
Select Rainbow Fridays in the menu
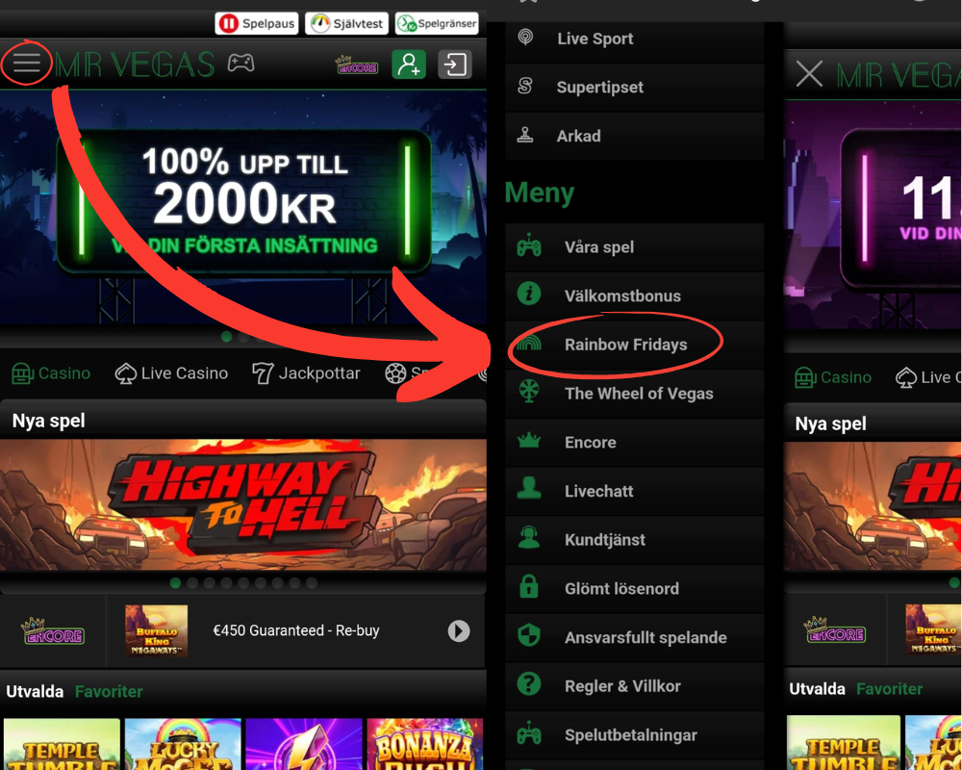[x=625, y=345]
